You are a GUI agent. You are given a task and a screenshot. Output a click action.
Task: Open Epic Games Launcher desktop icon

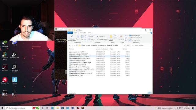tap(15, 68)
